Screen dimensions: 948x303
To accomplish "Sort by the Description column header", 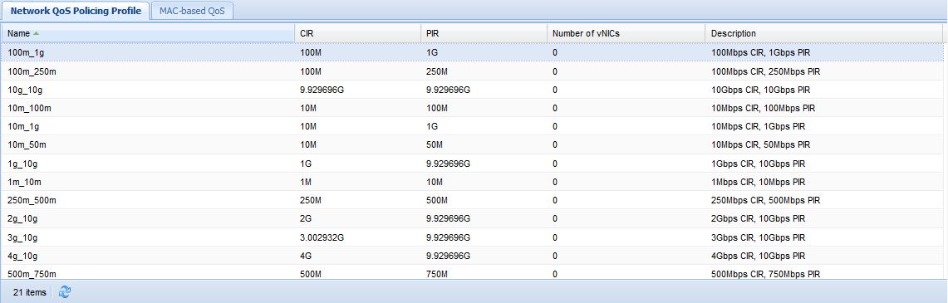I will [823, 33].
